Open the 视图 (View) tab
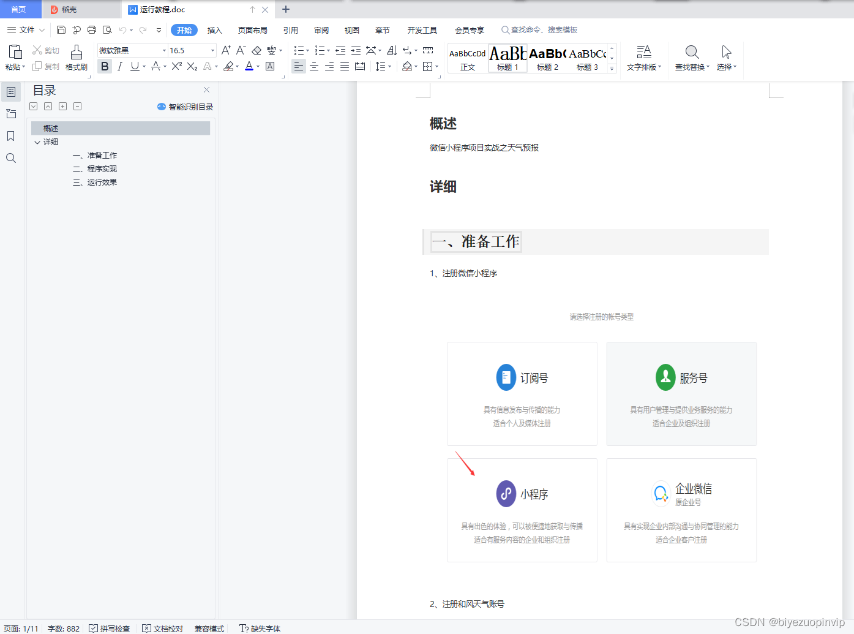This screenshot has height=634, width=854. click(x=352, y=30)
